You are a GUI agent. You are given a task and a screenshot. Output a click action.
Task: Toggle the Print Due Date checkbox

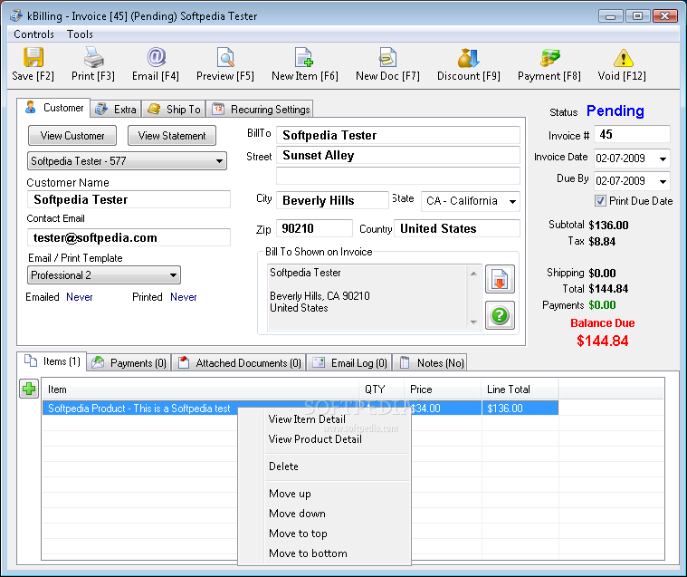pyautogui.click(x=600, y=201)
